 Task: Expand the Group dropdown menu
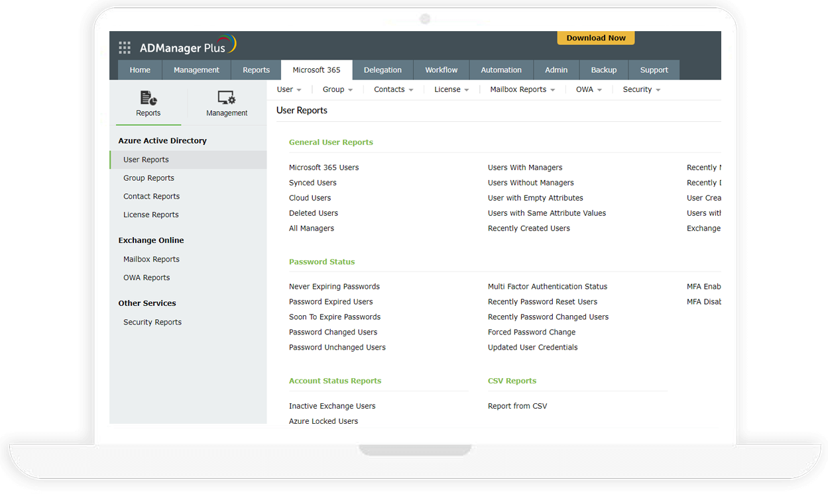(337, 89)
